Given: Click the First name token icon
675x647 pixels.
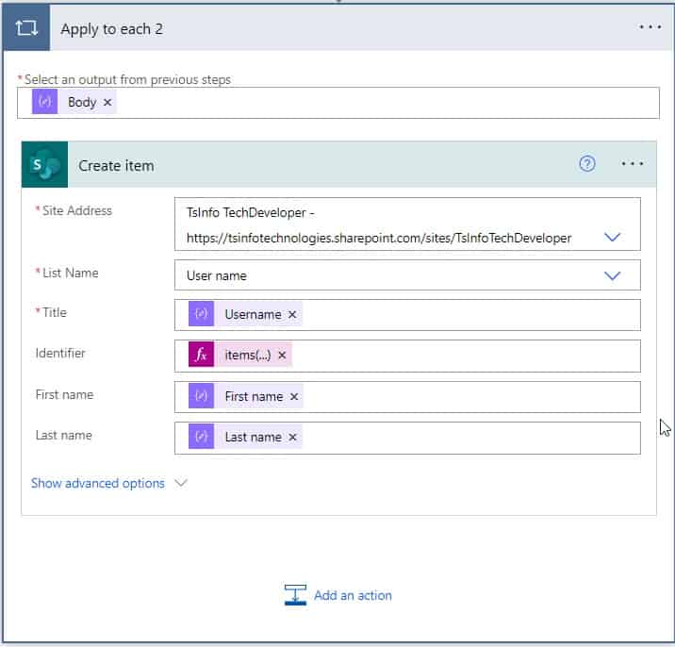Looking at the screenshot, I should (201, 396).
